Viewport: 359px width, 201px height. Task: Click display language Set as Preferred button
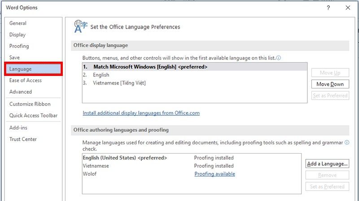point(330,96)
